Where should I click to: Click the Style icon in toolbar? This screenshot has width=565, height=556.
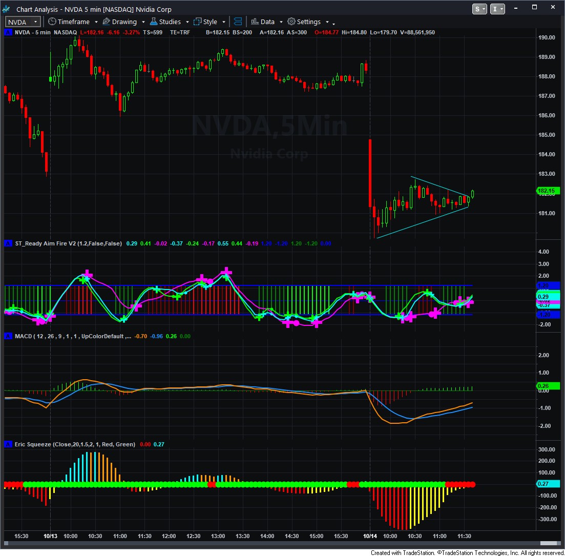pos(197,22)
